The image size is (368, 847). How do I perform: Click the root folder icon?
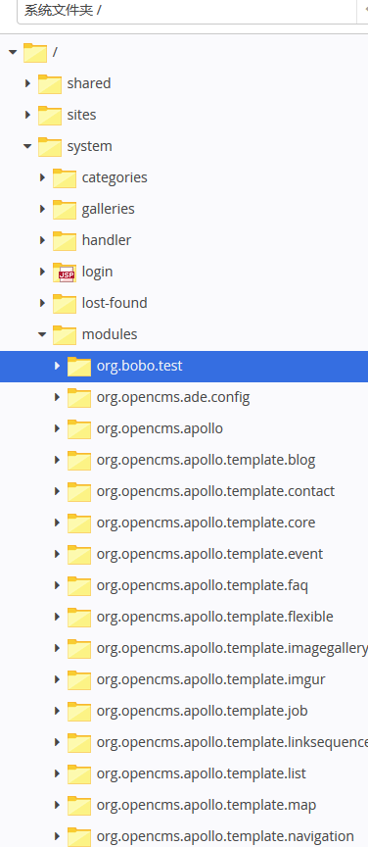35,52
